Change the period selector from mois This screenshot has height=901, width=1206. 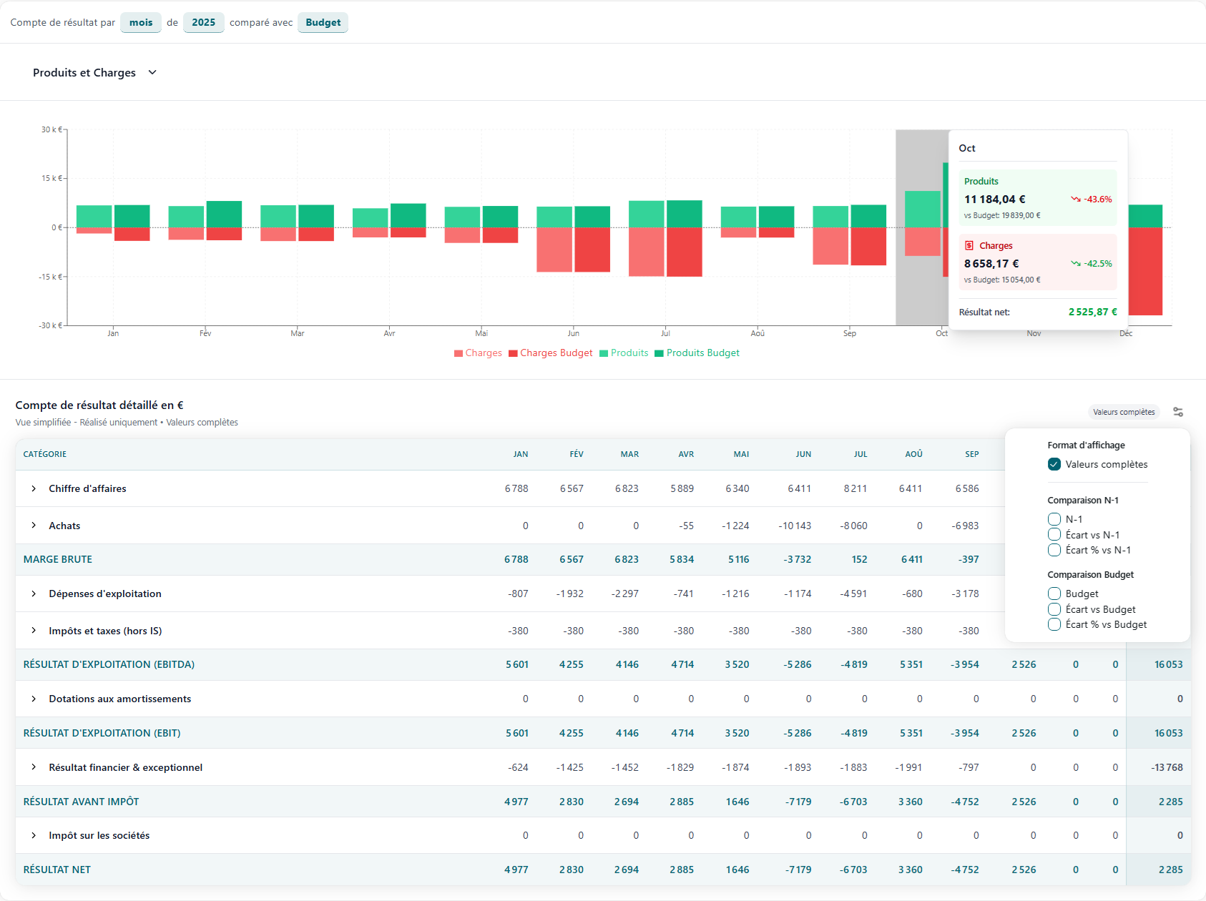[141, 23]
